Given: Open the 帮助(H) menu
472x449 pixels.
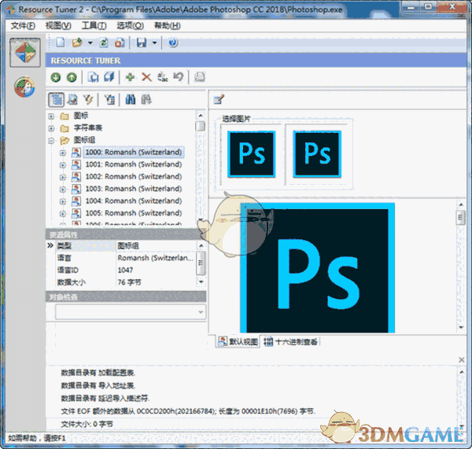Looking at the screenshot, I should 168,26.
